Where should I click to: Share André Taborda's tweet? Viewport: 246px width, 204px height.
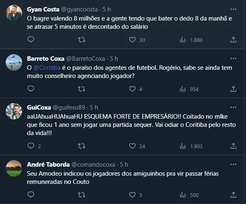click(233, 195)
